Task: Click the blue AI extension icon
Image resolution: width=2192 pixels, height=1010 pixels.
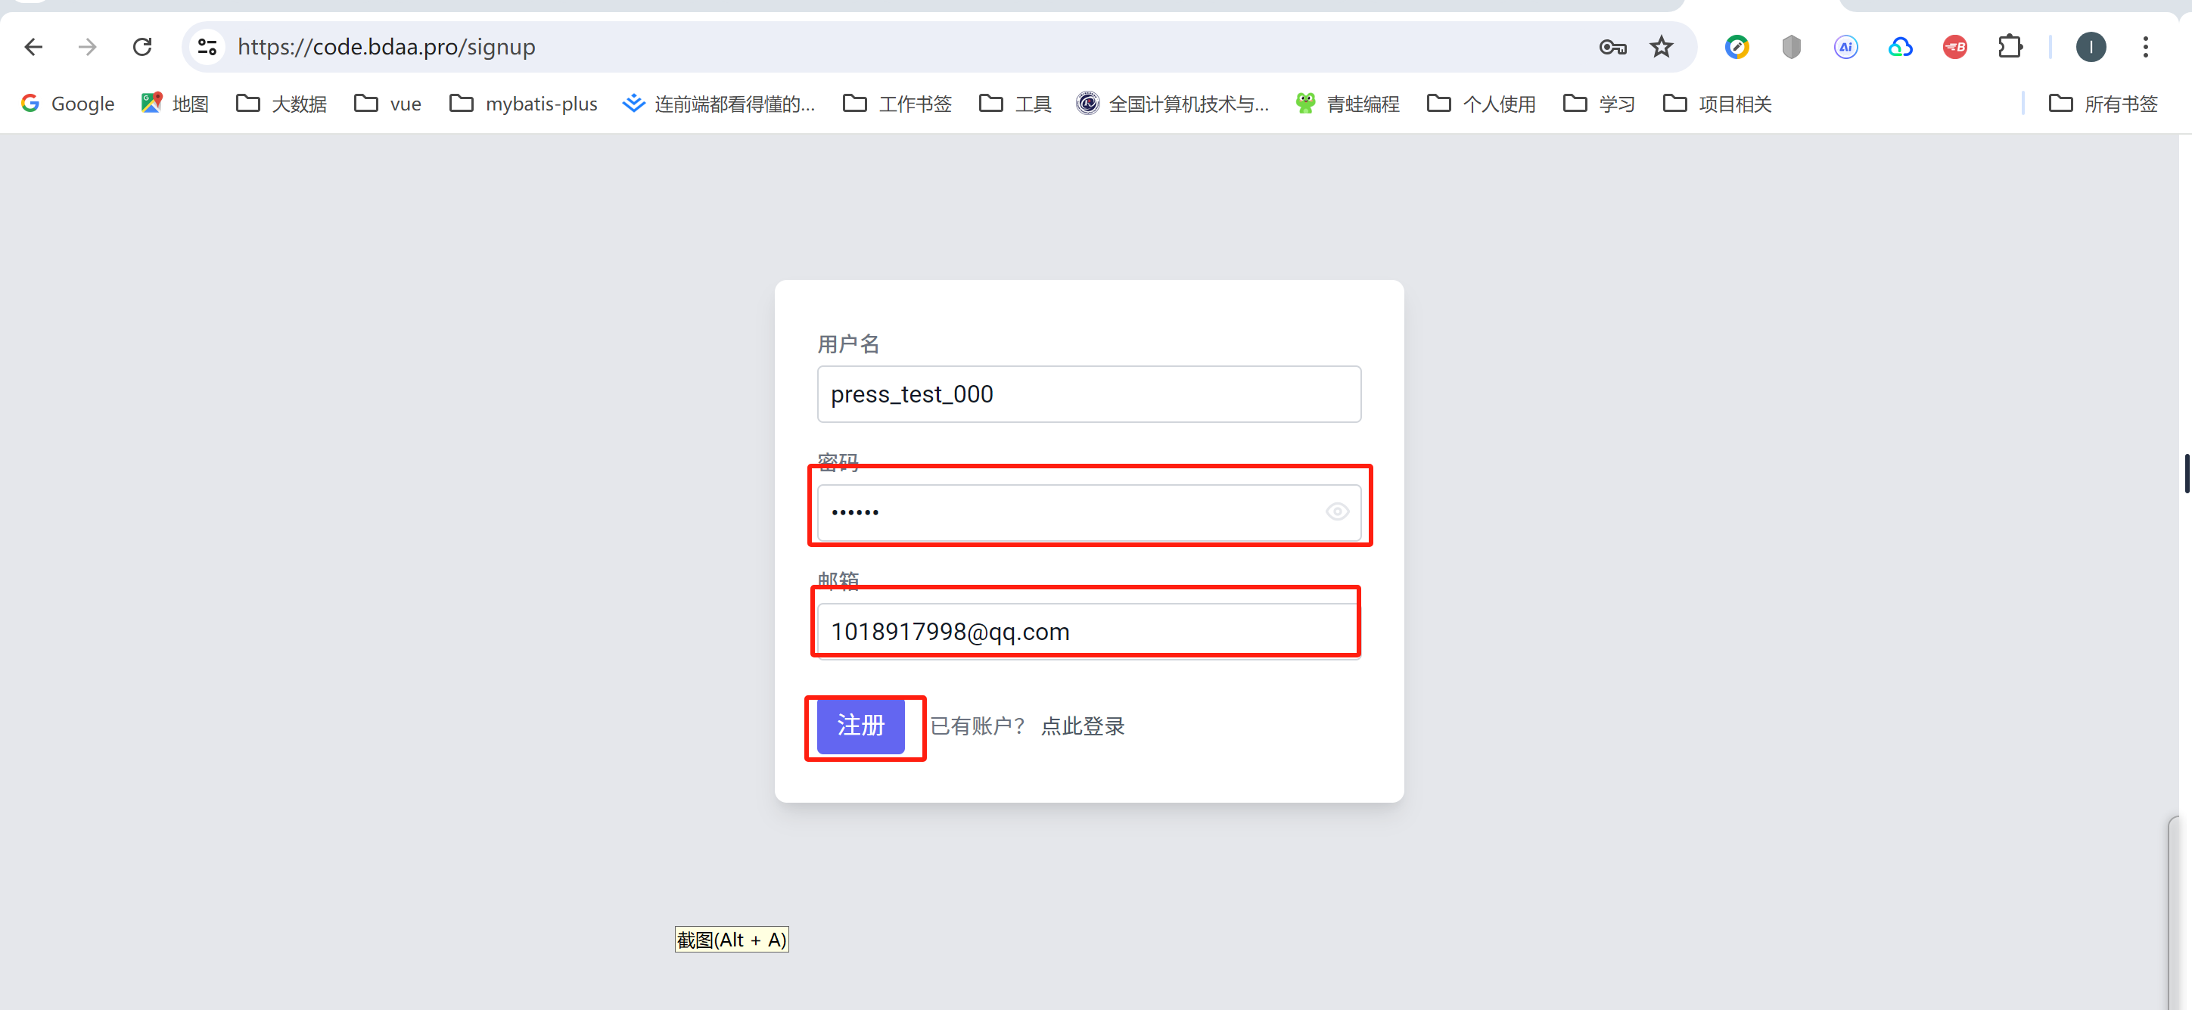Action: 1845,47
